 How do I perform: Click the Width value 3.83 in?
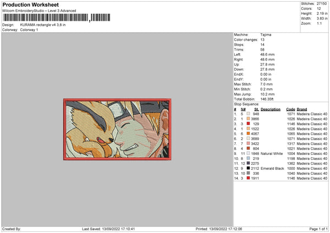[x=322, y=19]
